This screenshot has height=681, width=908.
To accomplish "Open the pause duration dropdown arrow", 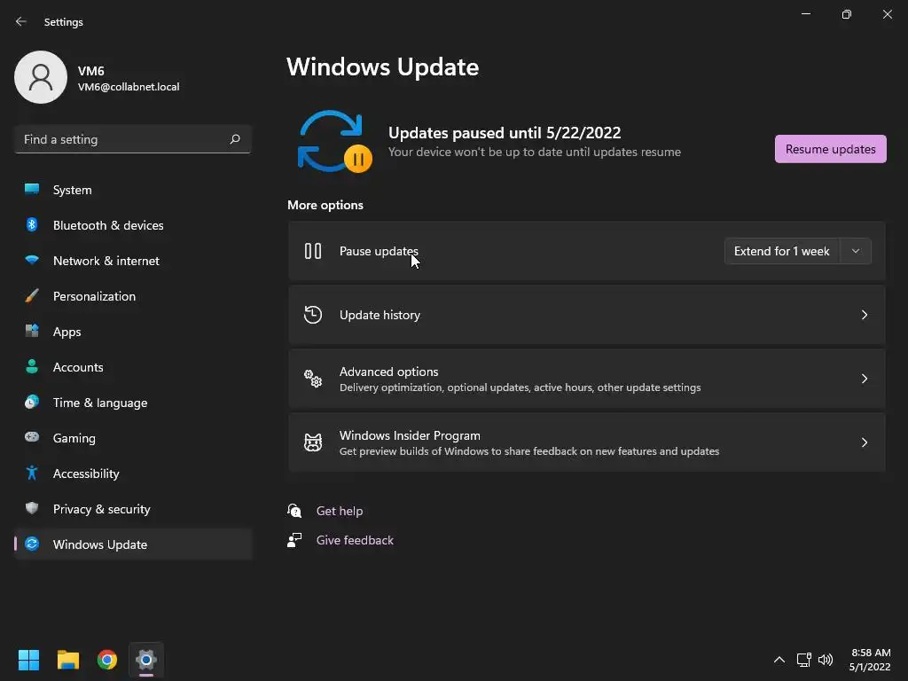I will pyautogui.click(x=856, y=251).
